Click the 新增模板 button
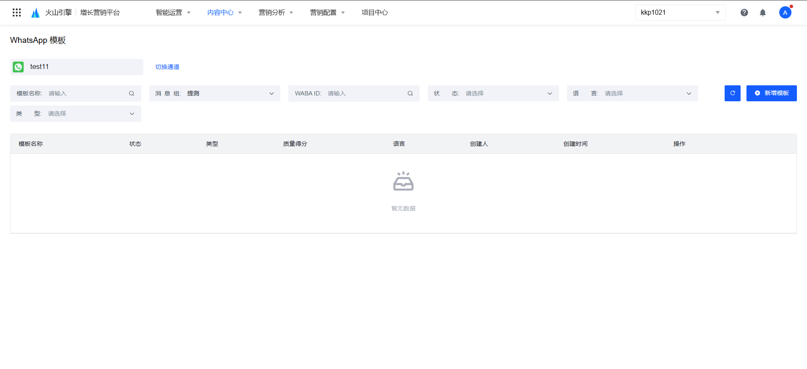 [x=771, y=93]
